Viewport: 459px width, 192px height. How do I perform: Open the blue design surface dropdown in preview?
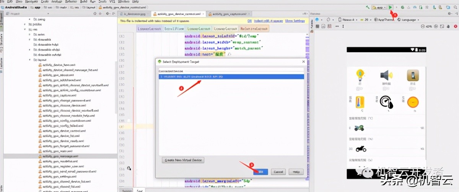(x=318, y=19)
